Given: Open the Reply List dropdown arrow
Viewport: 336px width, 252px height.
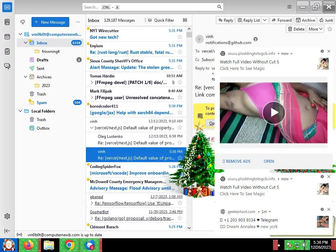Looking at the screenshot, I should click(265, 20).
